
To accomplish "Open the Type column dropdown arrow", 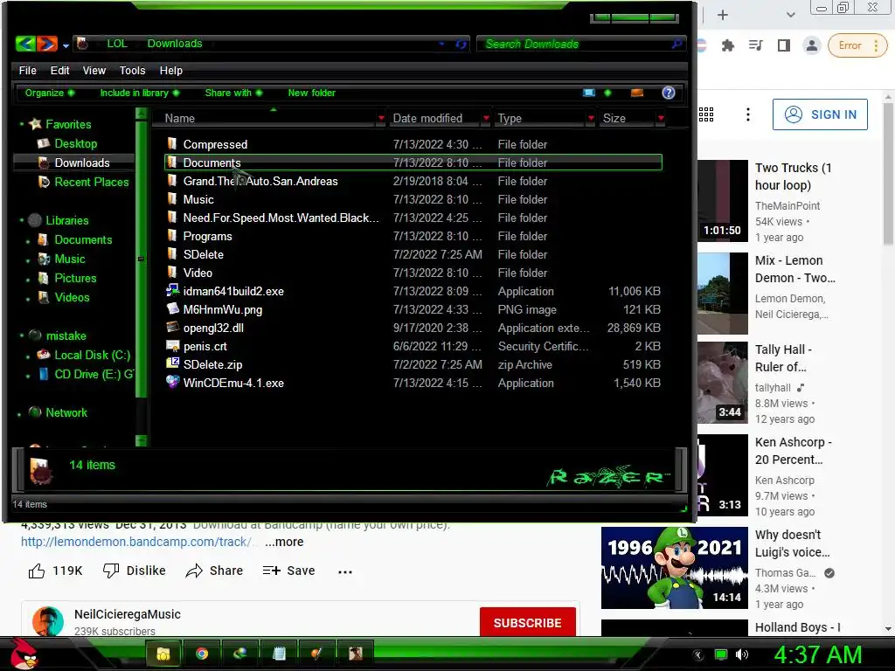I will point(591,118).
